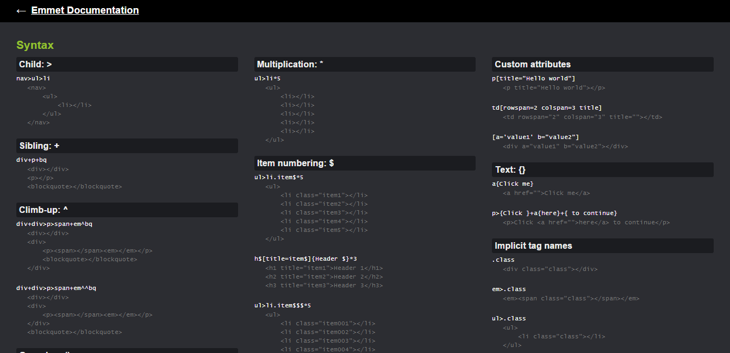Click the output line <li class="class"></li>

point(561,336)
